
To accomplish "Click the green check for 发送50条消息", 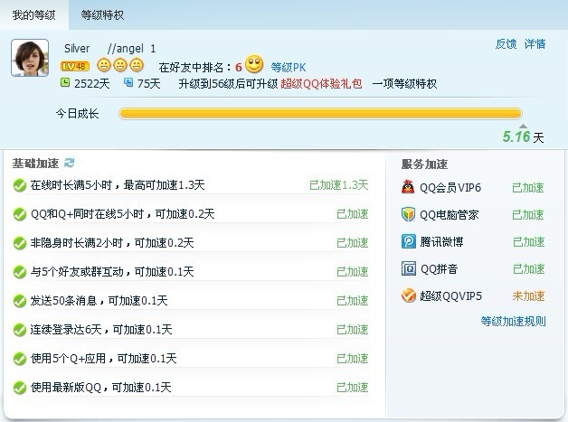I will [x=20, y=302].
